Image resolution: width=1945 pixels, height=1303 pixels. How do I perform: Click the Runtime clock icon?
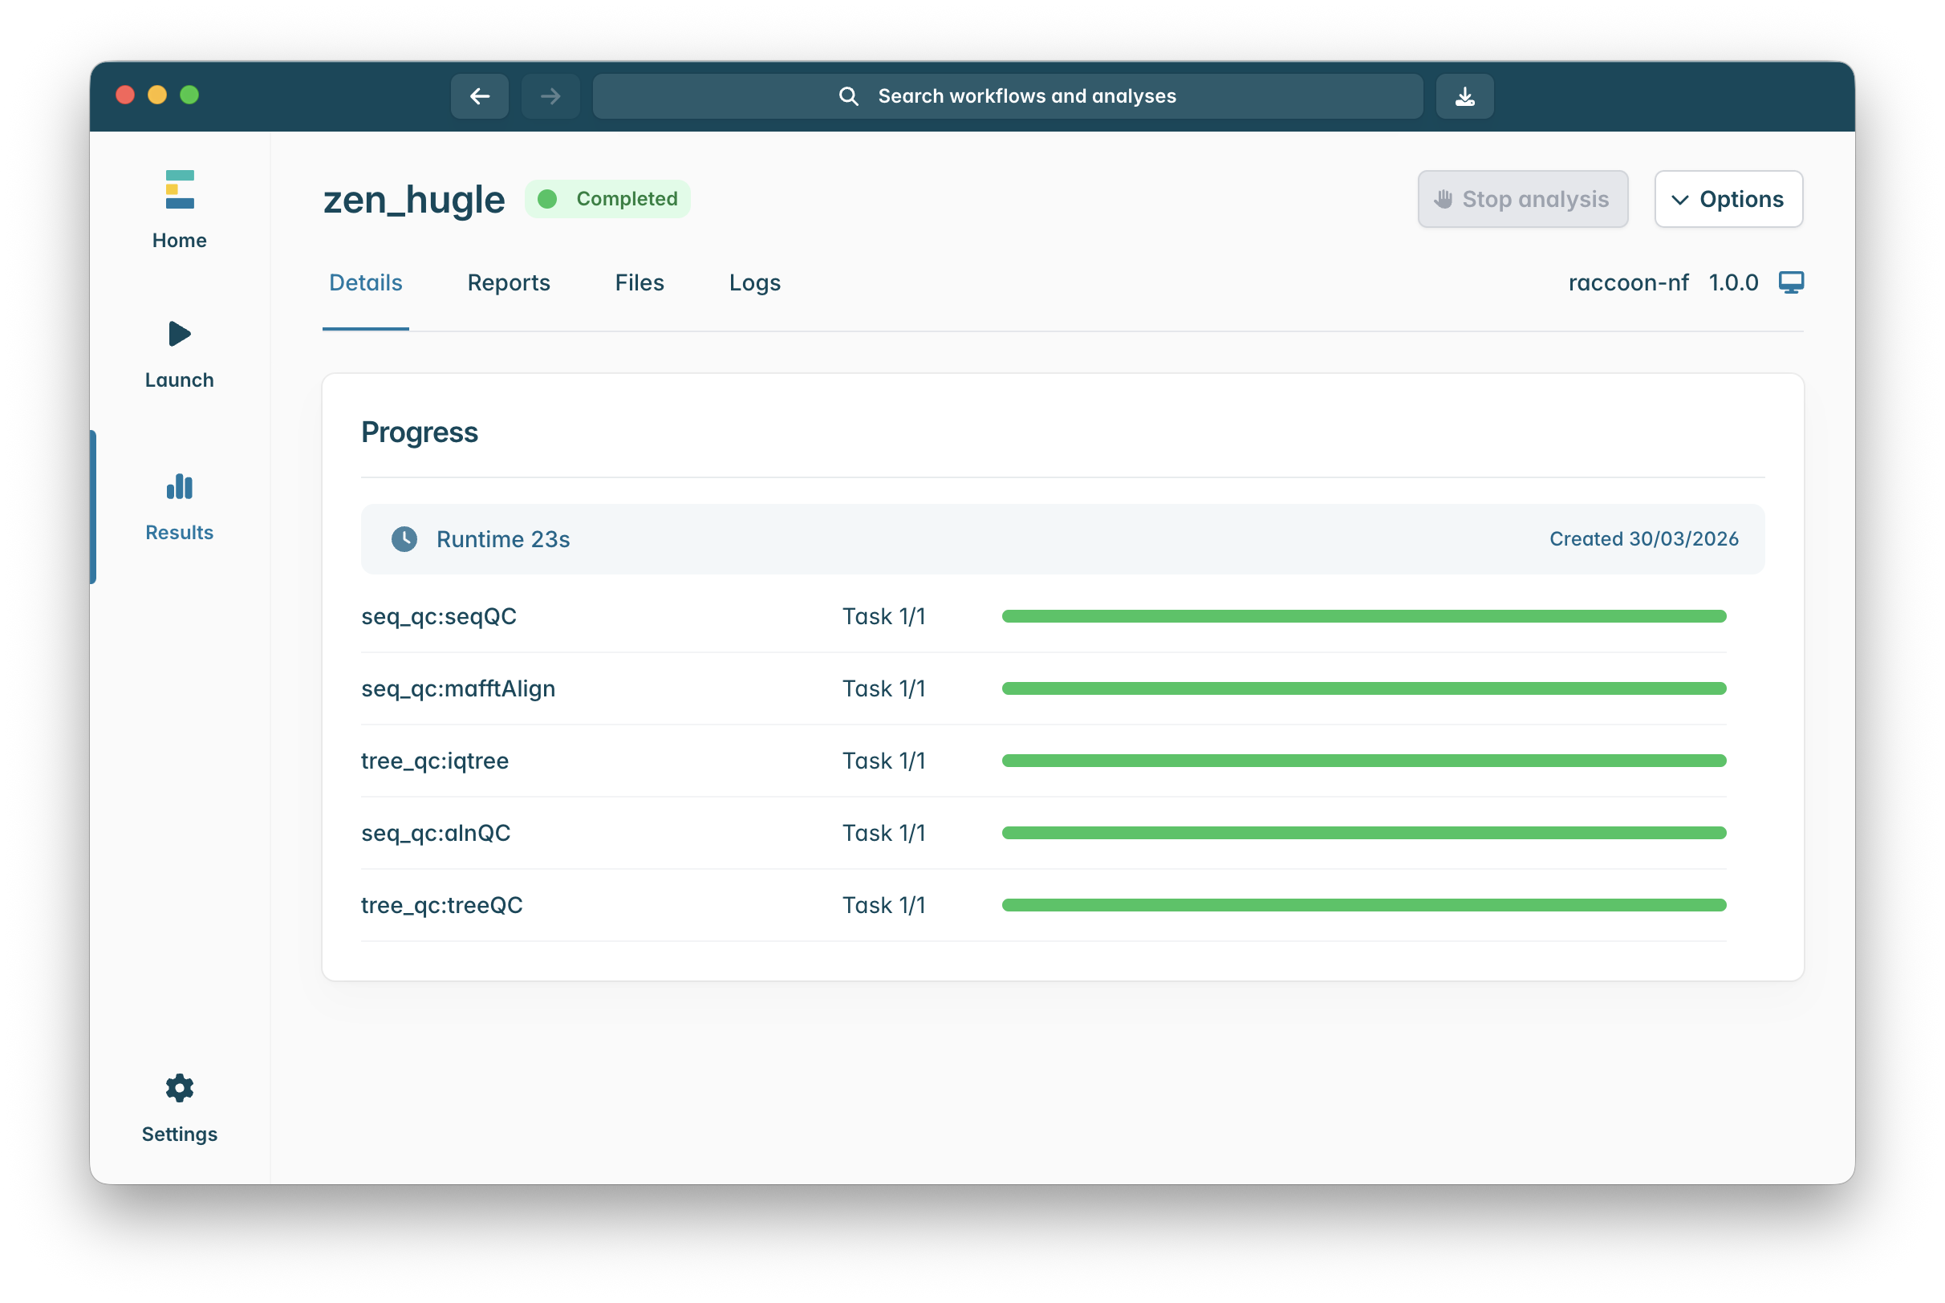pos(404,539)
